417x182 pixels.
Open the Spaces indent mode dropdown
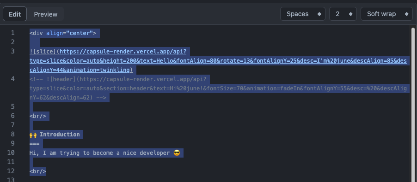[x=303, y=14]
